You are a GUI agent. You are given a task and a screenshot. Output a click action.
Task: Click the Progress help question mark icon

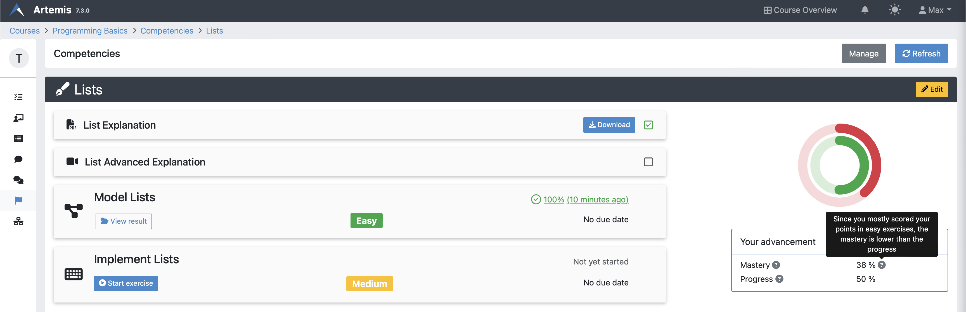click(779, 279)
